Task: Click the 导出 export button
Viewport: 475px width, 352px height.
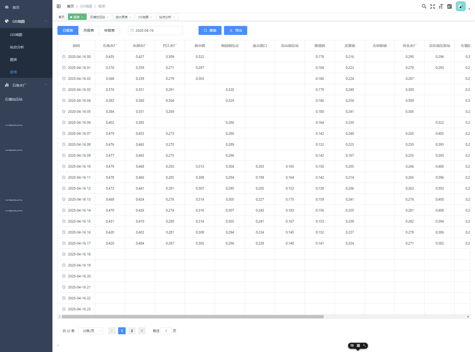Action: 236,30
